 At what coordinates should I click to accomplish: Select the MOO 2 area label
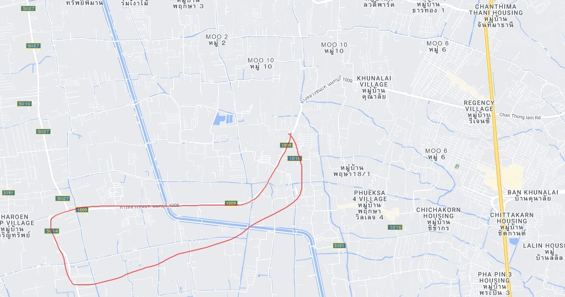(217, 40)
